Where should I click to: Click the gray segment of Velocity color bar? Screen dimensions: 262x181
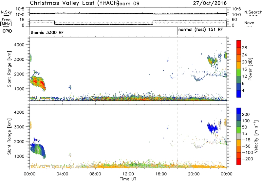click(239, 137)
